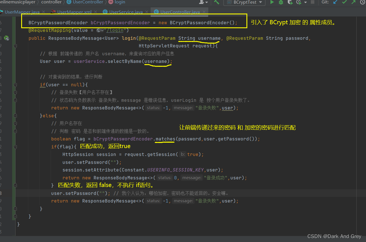Close the UserService.java tab

click(x=147, y=12)
